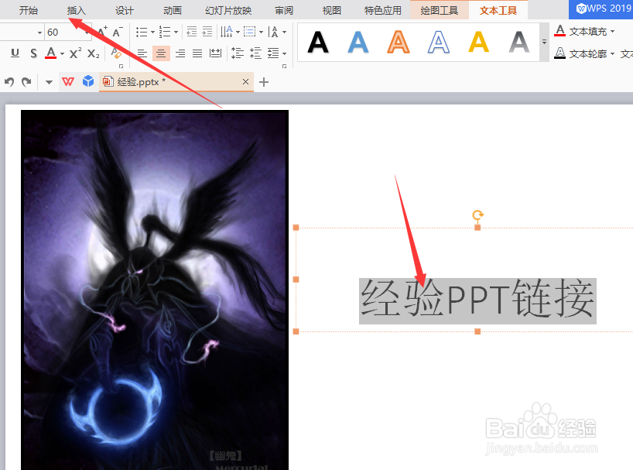Apply blue outline preset text style
The image size is (633, 470).
(439, 42)
